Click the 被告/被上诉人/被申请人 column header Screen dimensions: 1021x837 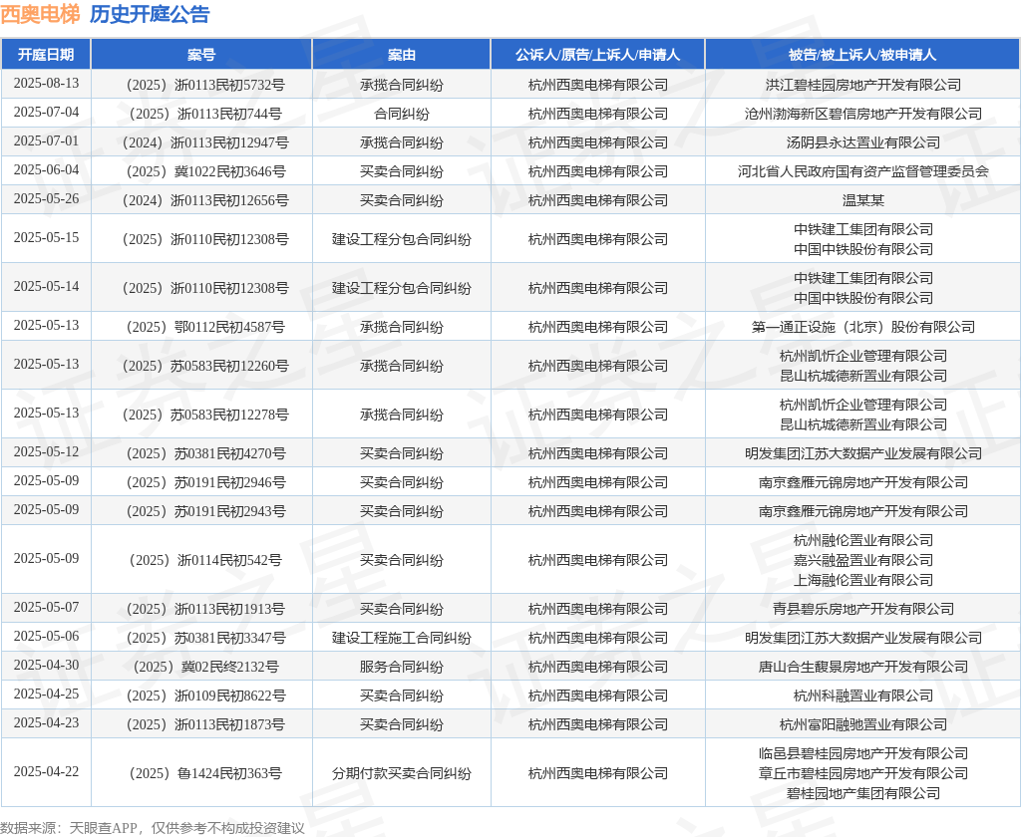[x=862, y=55]
